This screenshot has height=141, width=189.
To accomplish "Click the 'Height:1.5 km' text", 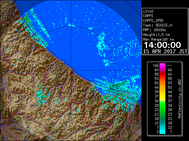I will click(156, 35).
